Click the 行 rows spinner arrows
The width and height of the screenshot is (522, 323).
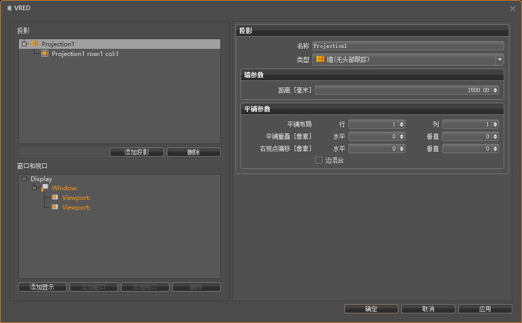pyautogui.click(x=402, y=124)
